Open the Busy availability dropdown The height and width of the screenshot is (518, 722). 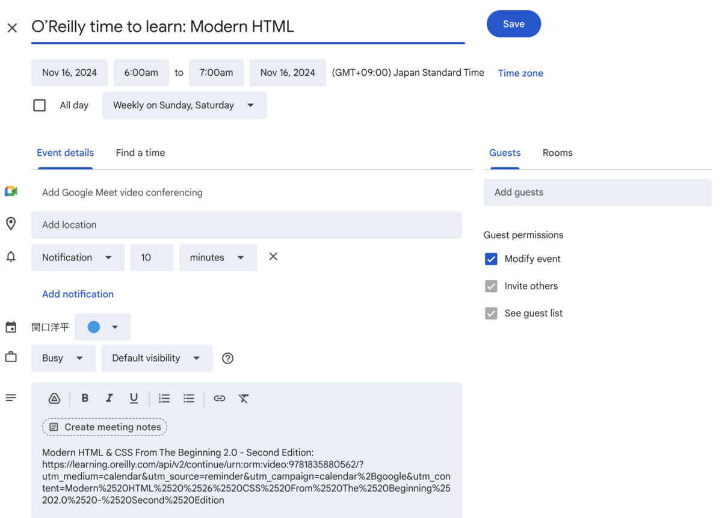point(63,358)
